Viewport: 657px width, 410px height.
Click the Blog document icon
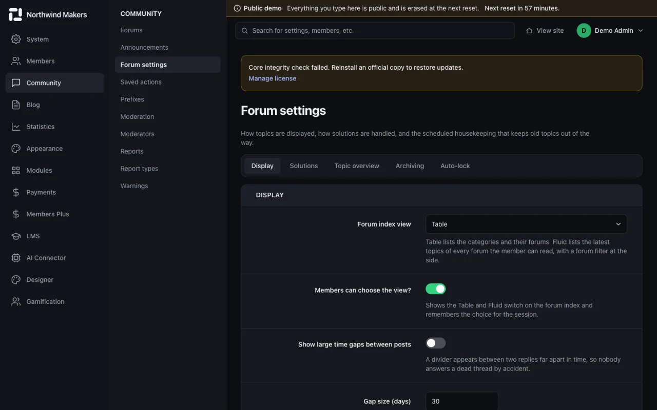tap(16, 105)
